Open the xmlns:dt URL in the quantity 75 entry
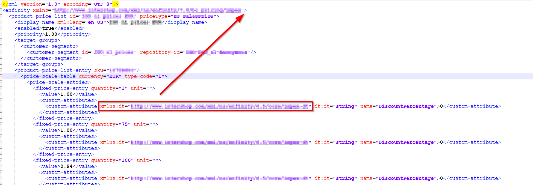Viewport: 533px width, 185px height. (219, 142)
